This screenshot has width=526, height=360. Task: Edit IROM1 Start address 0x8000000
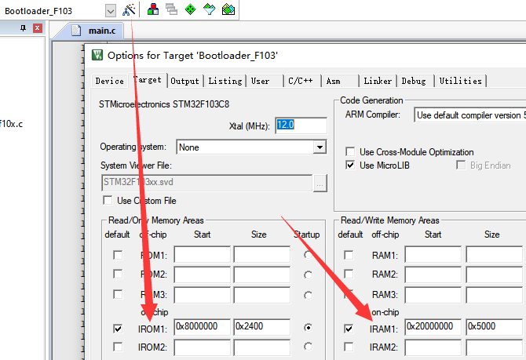tap(203, 327)
